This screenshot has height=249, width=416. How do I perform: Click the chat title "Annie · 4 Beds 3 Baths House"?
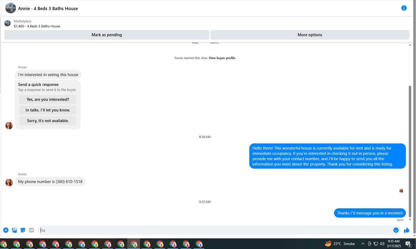tap(48, 9)
